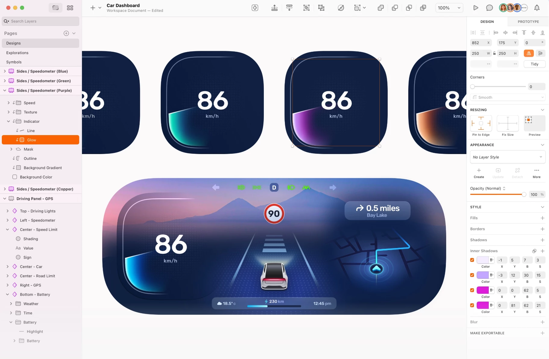This screenshot has height=359, width=549.
Task: Switch to the canvas view icon
Action: (55, 8)
